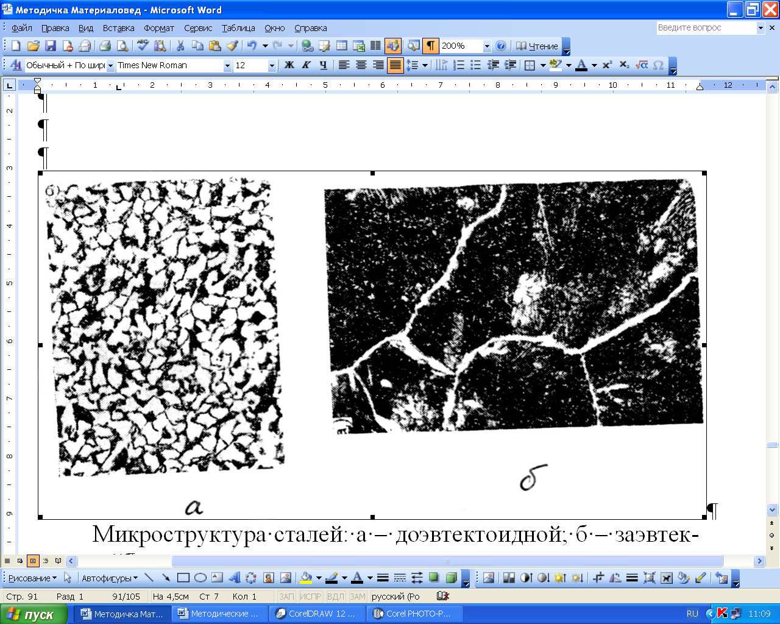Screen dimensions: 780x624
Task: Toggle the numbered list
Action: [459, 65]
